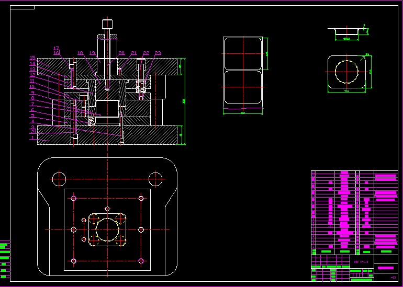The width and height of the screenshot is (403, 287).
Task: Select part callout number 23
Action: click(x=158, y=53)
